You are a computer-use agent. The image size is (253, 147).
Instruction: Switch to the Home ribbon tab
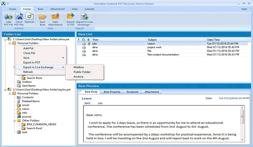pos(13,9)
